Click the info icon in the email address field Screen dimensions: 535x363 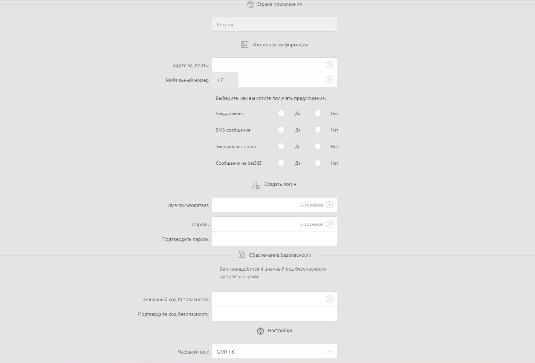[x=329, y=65]
